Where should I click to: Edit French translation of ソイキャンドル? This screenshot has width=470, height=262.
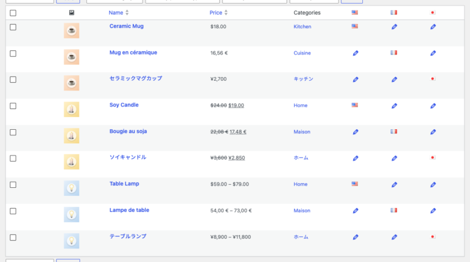pyautogui.click(x=394, y=159)
